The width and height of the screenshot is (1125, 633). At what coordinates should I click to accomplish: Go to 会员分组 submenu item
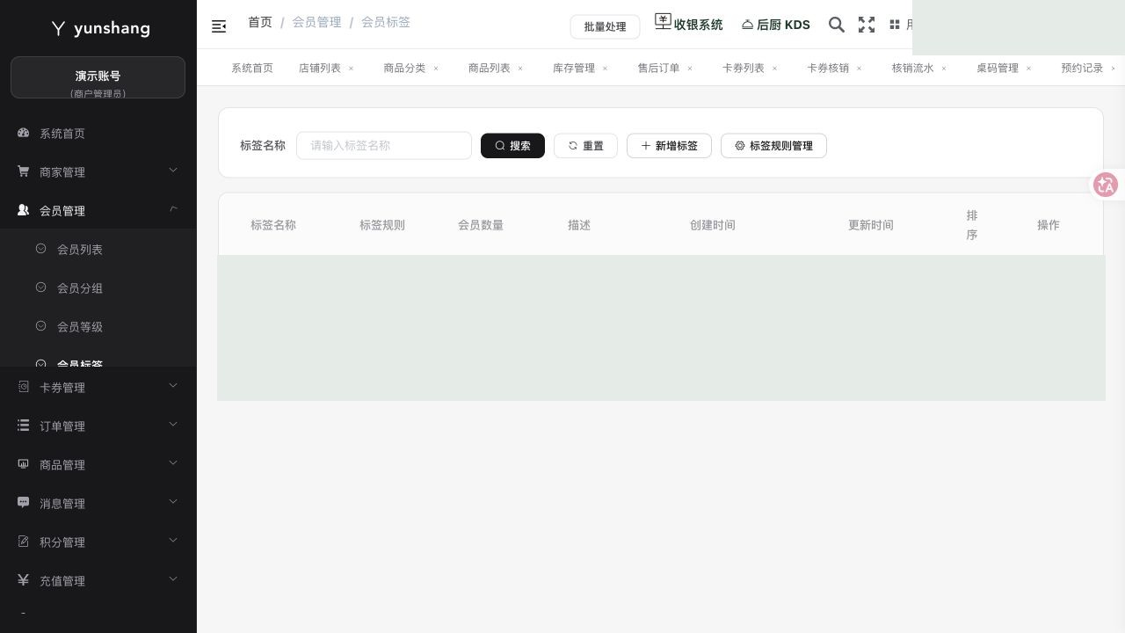(98, 287)
